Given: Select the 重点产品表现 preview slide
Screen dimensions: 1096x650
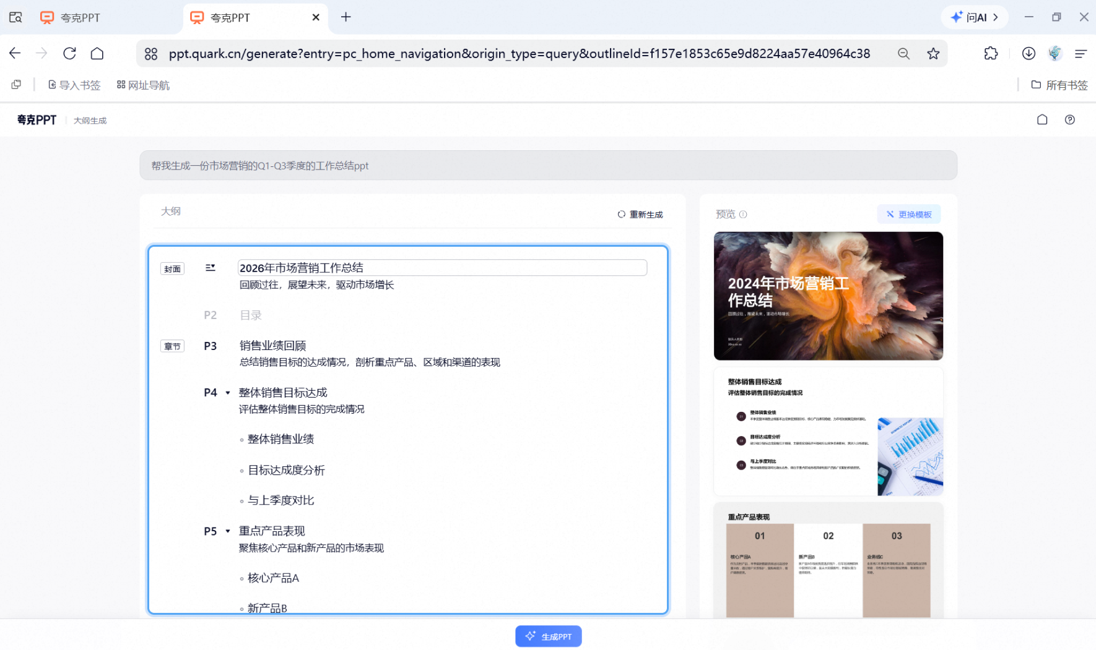Looking at the screenshot, I should (x=828, y=560).
